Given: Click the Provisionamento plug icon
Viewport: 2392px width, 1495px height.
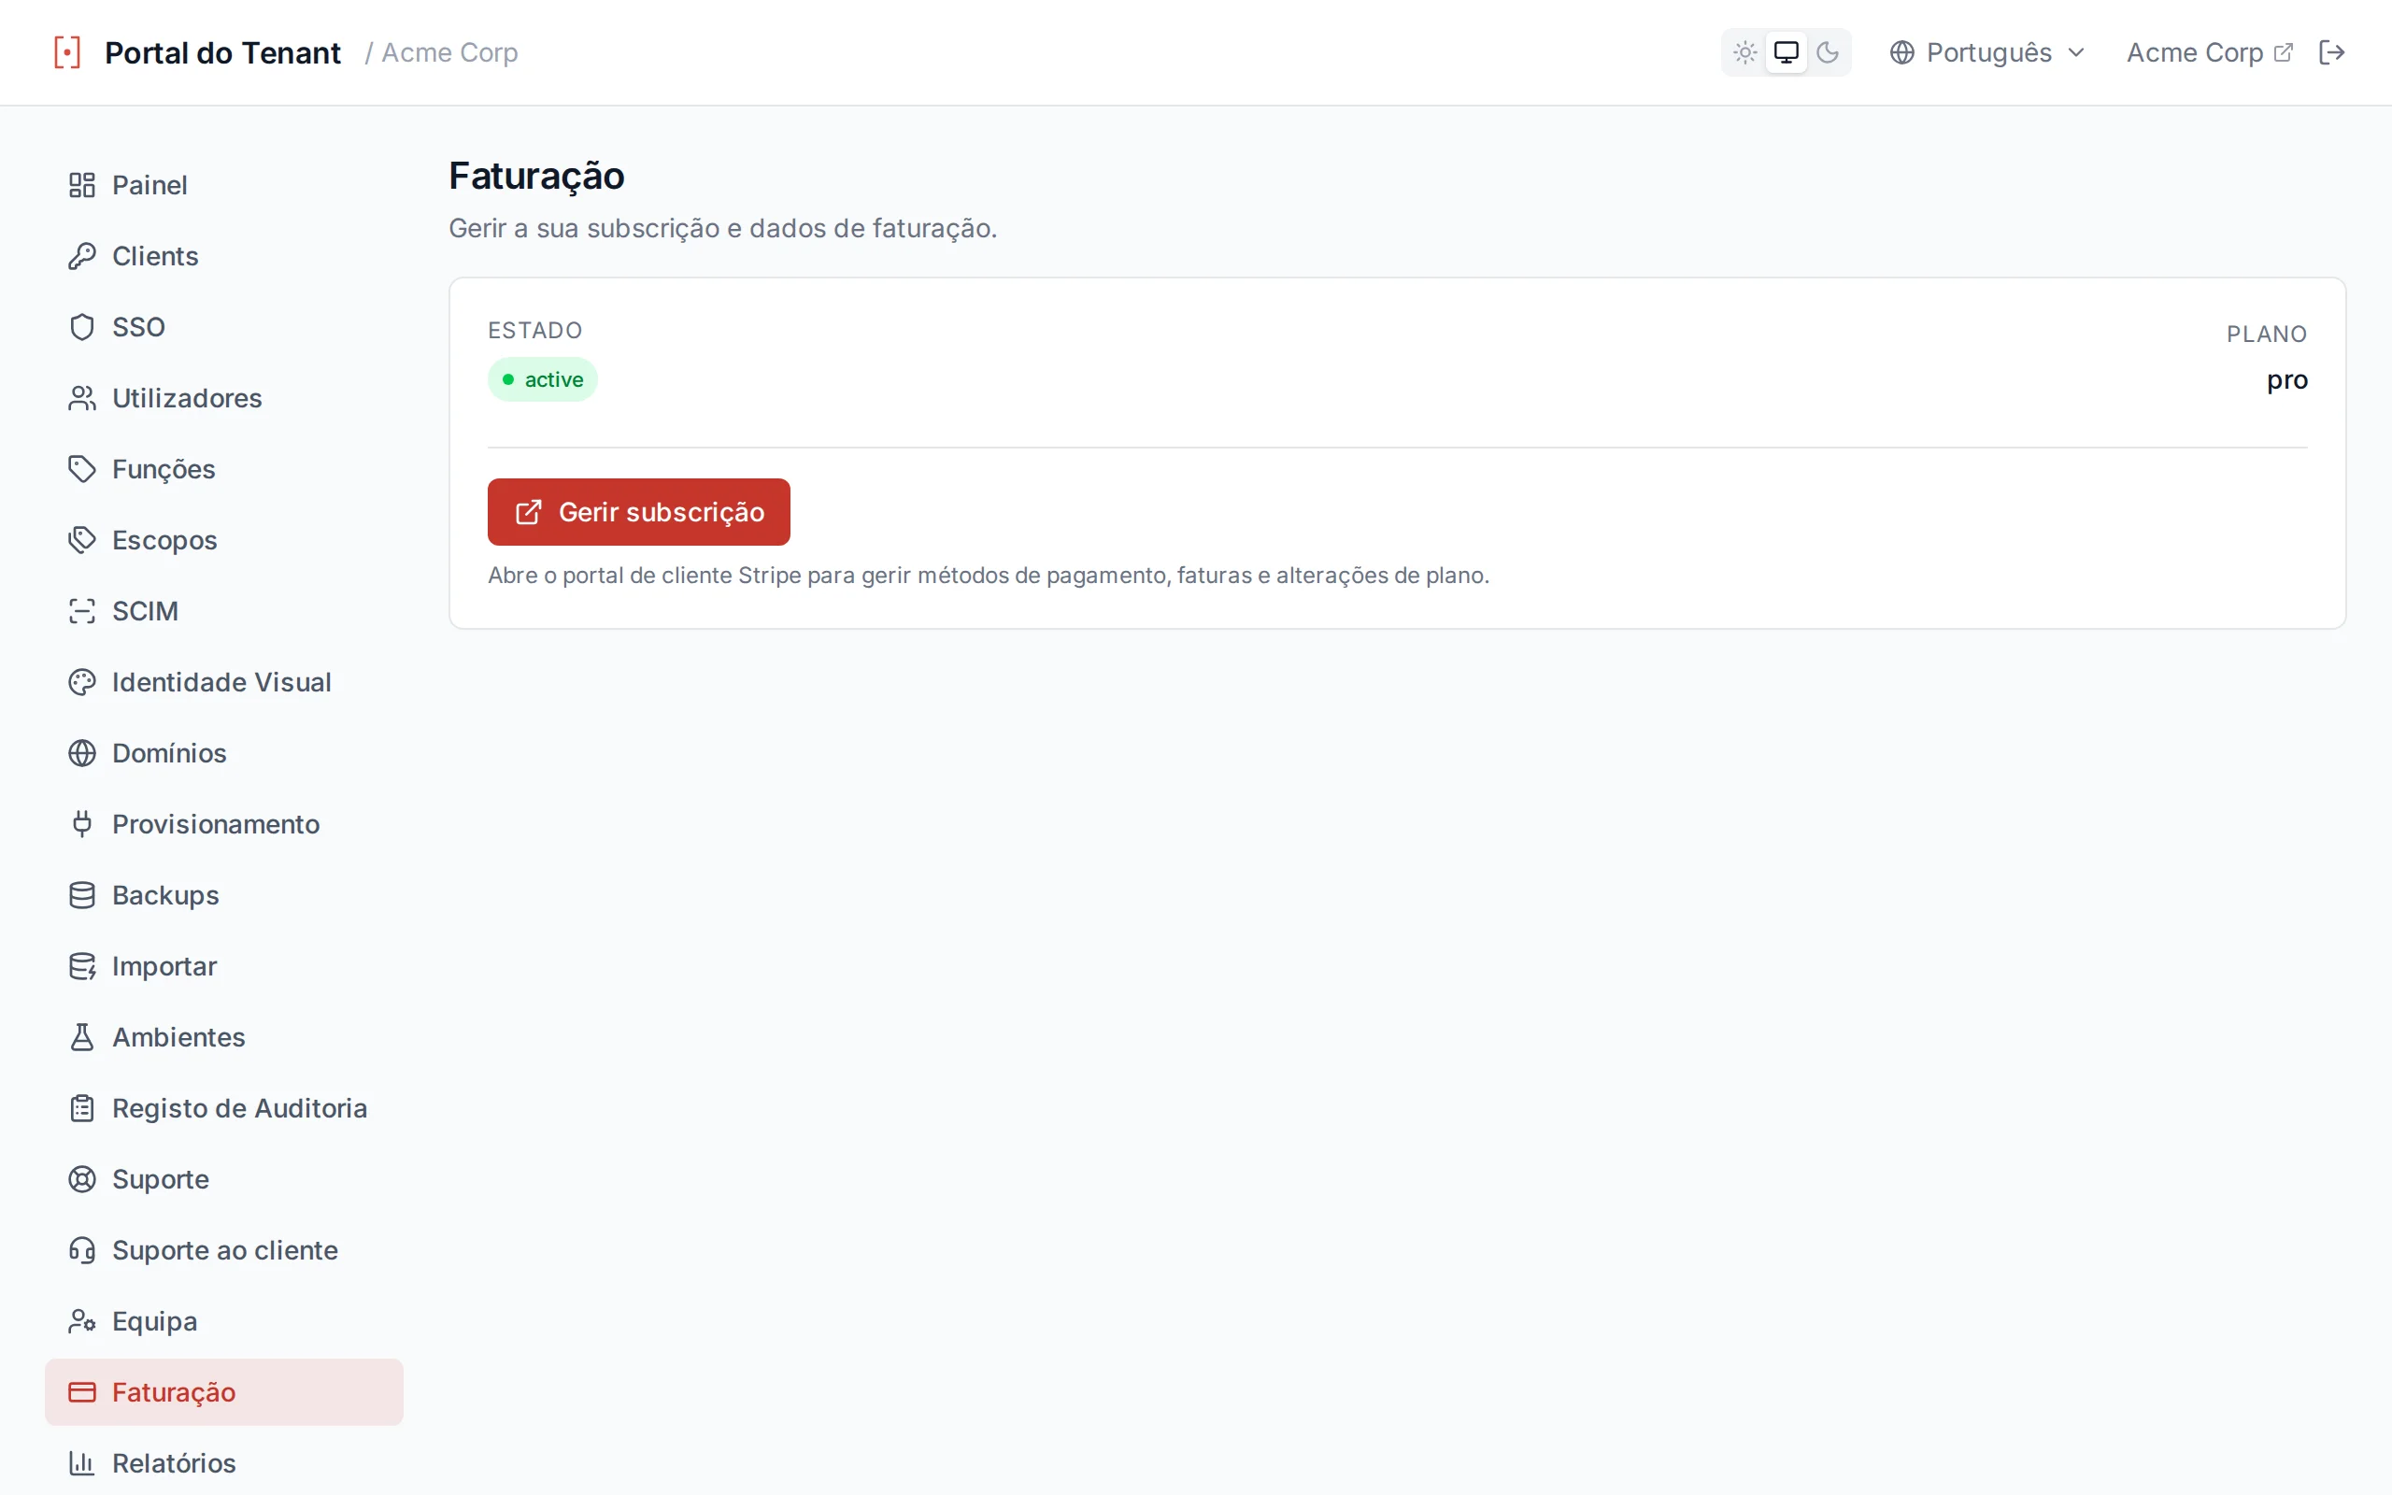Looking at the screenshot, I should [x=82, y=823].
